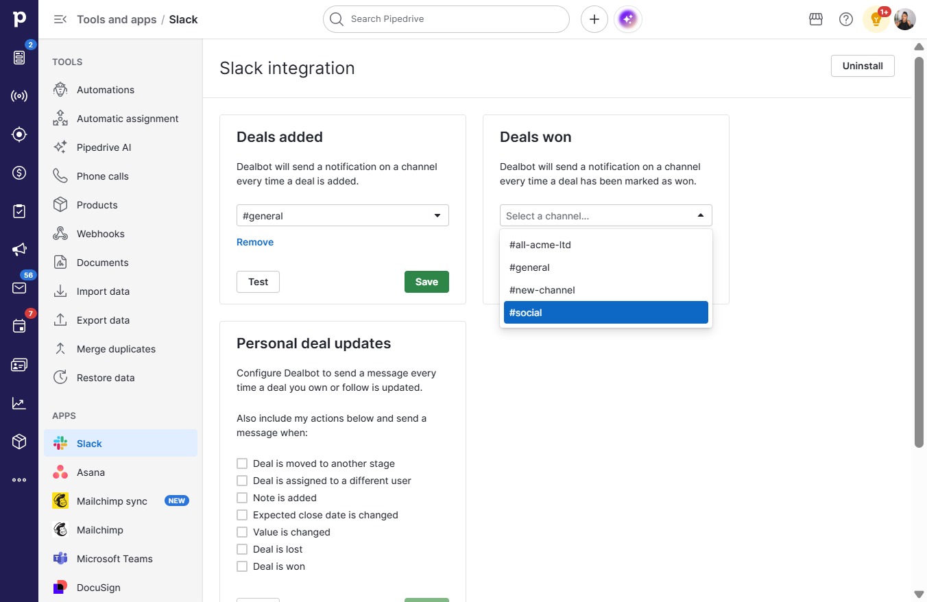Open the Marketplace store icon

tap(816, 19)
